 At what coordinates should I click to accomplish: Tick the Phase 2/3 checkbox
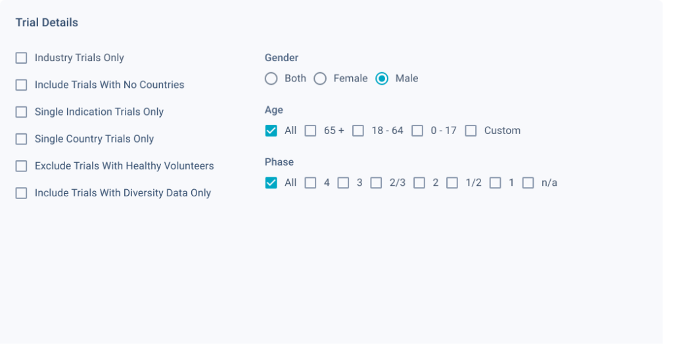[376, 183]
